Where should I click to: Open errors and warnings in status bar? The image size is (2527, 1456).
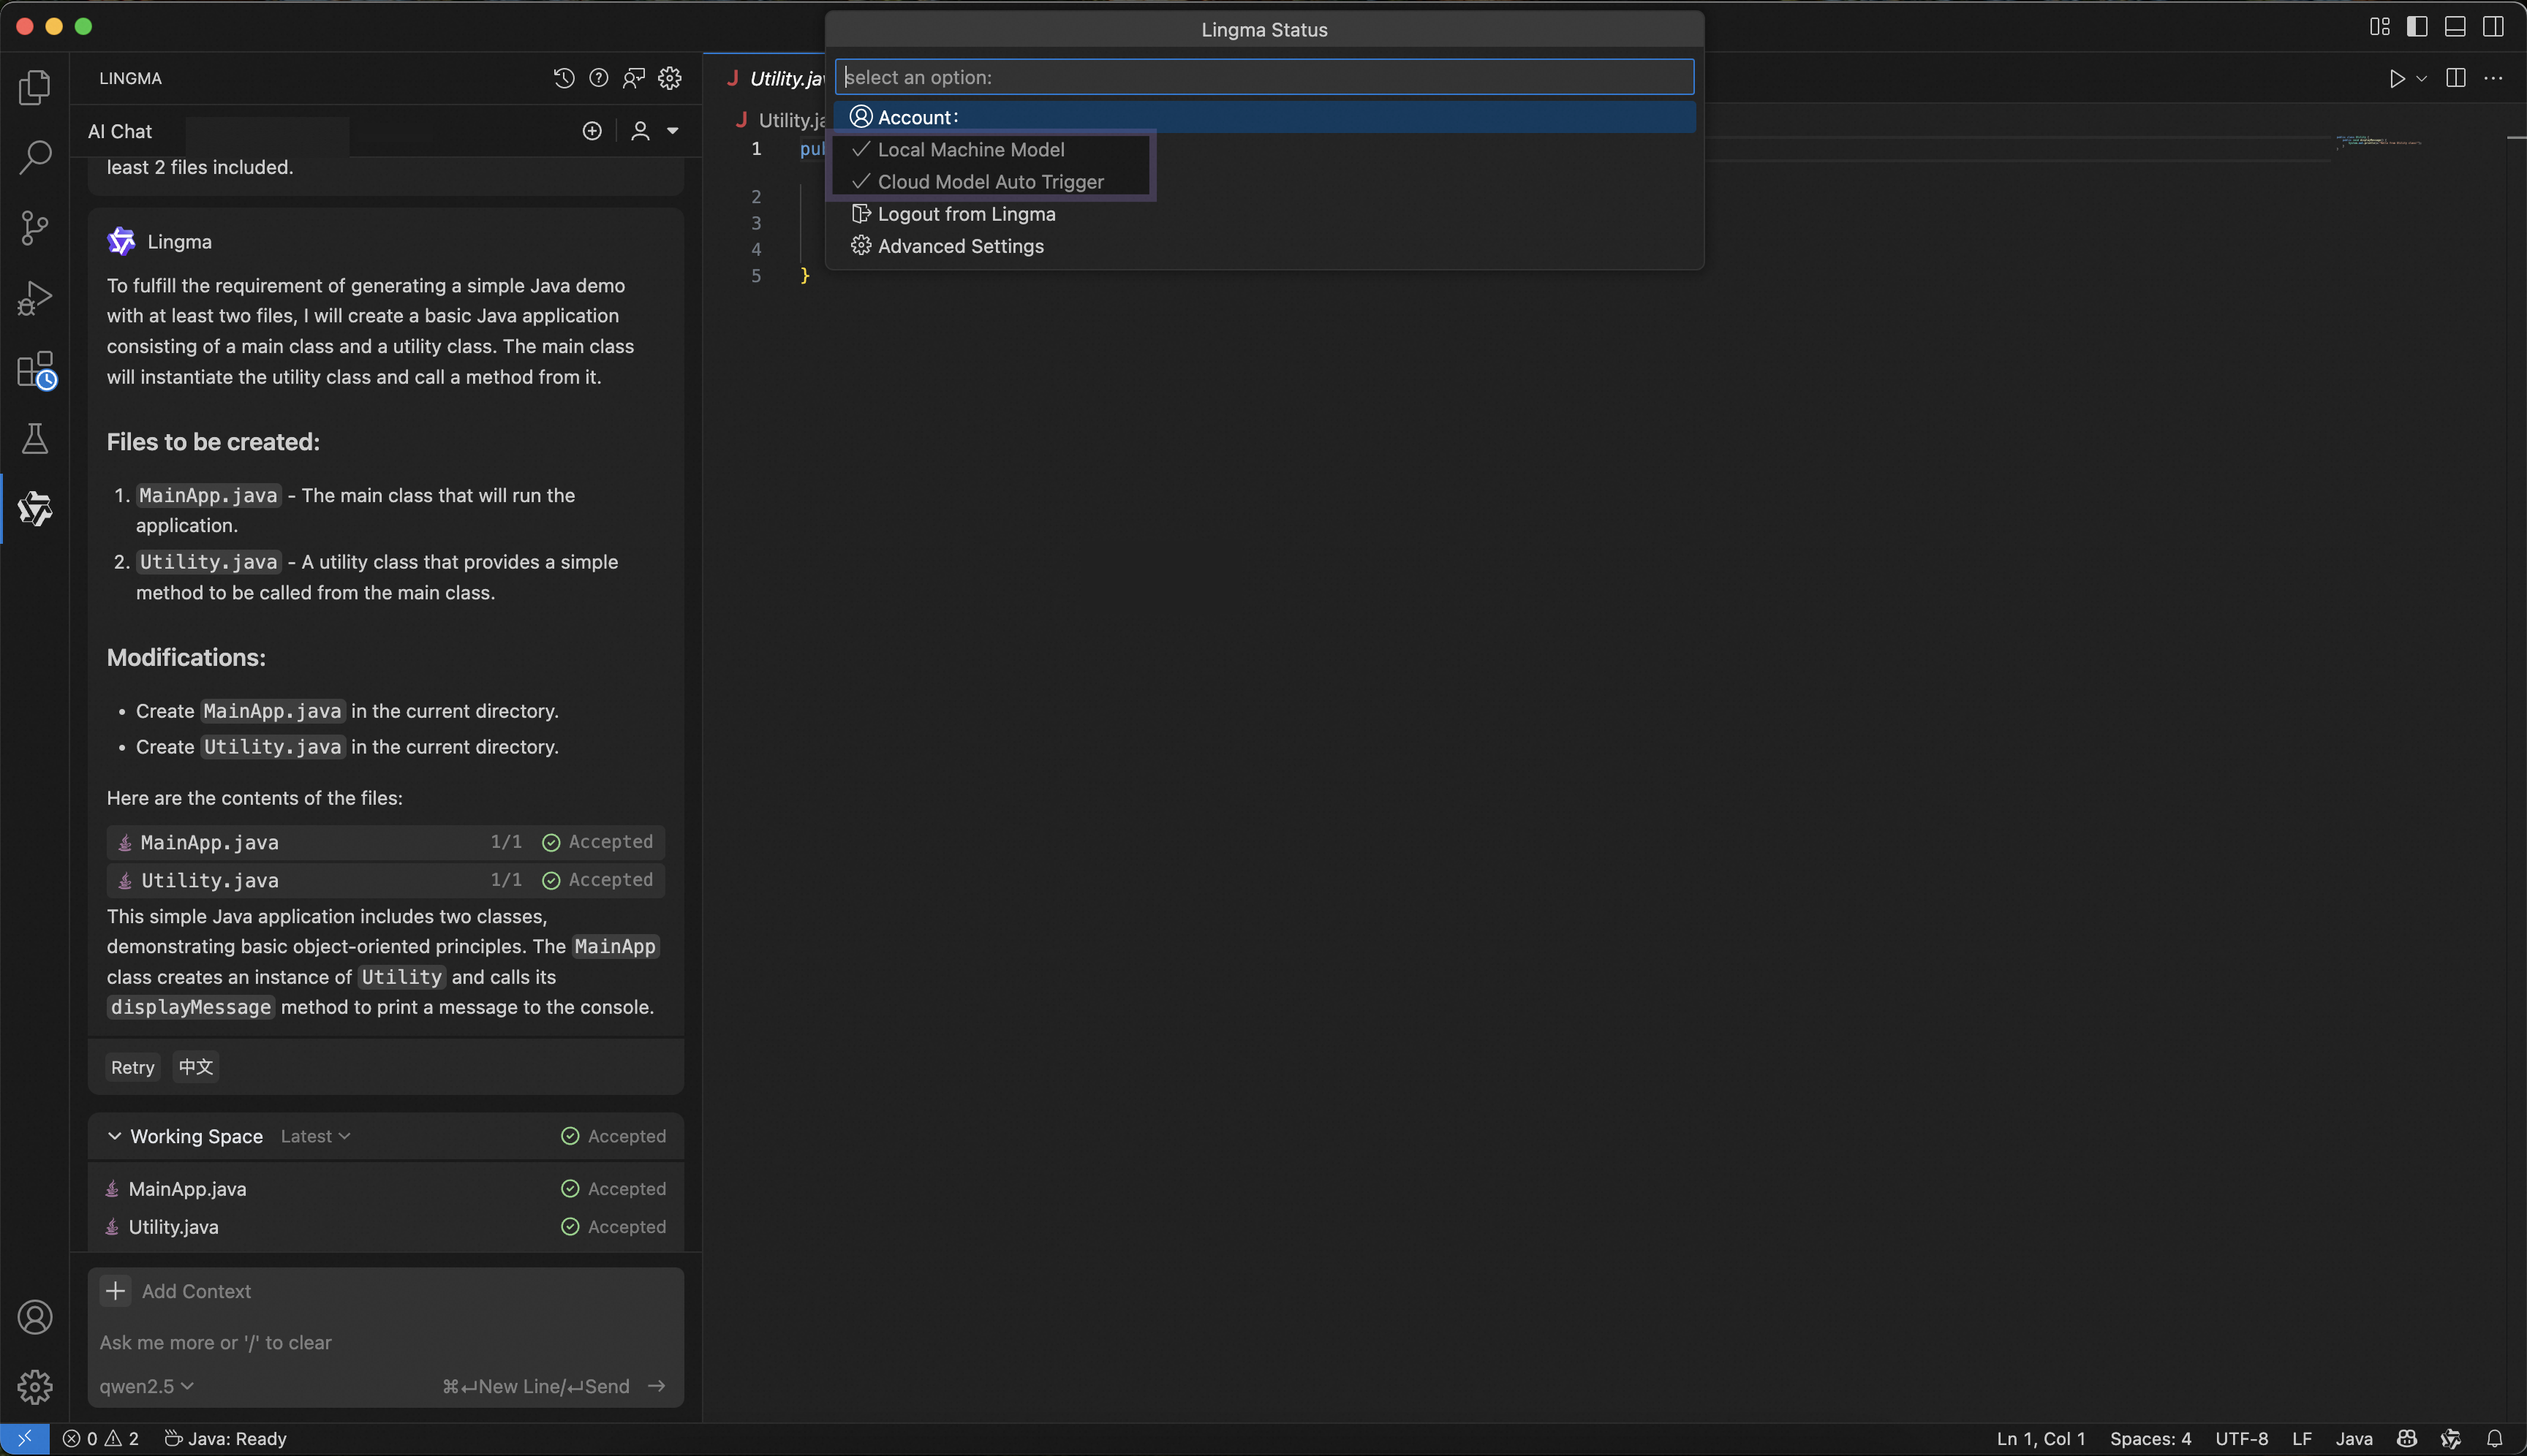pos(101,1439)
